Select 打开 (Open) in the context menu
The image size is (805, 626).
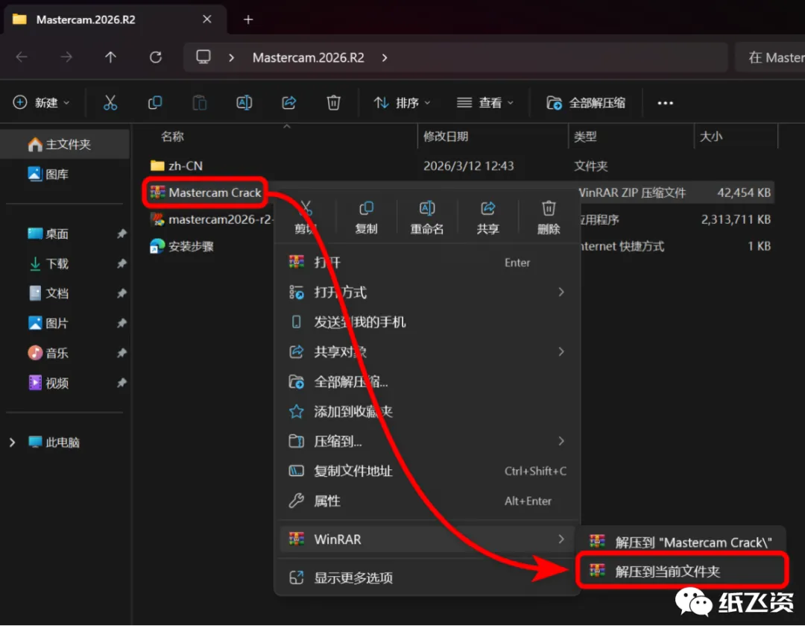point(427,263)
